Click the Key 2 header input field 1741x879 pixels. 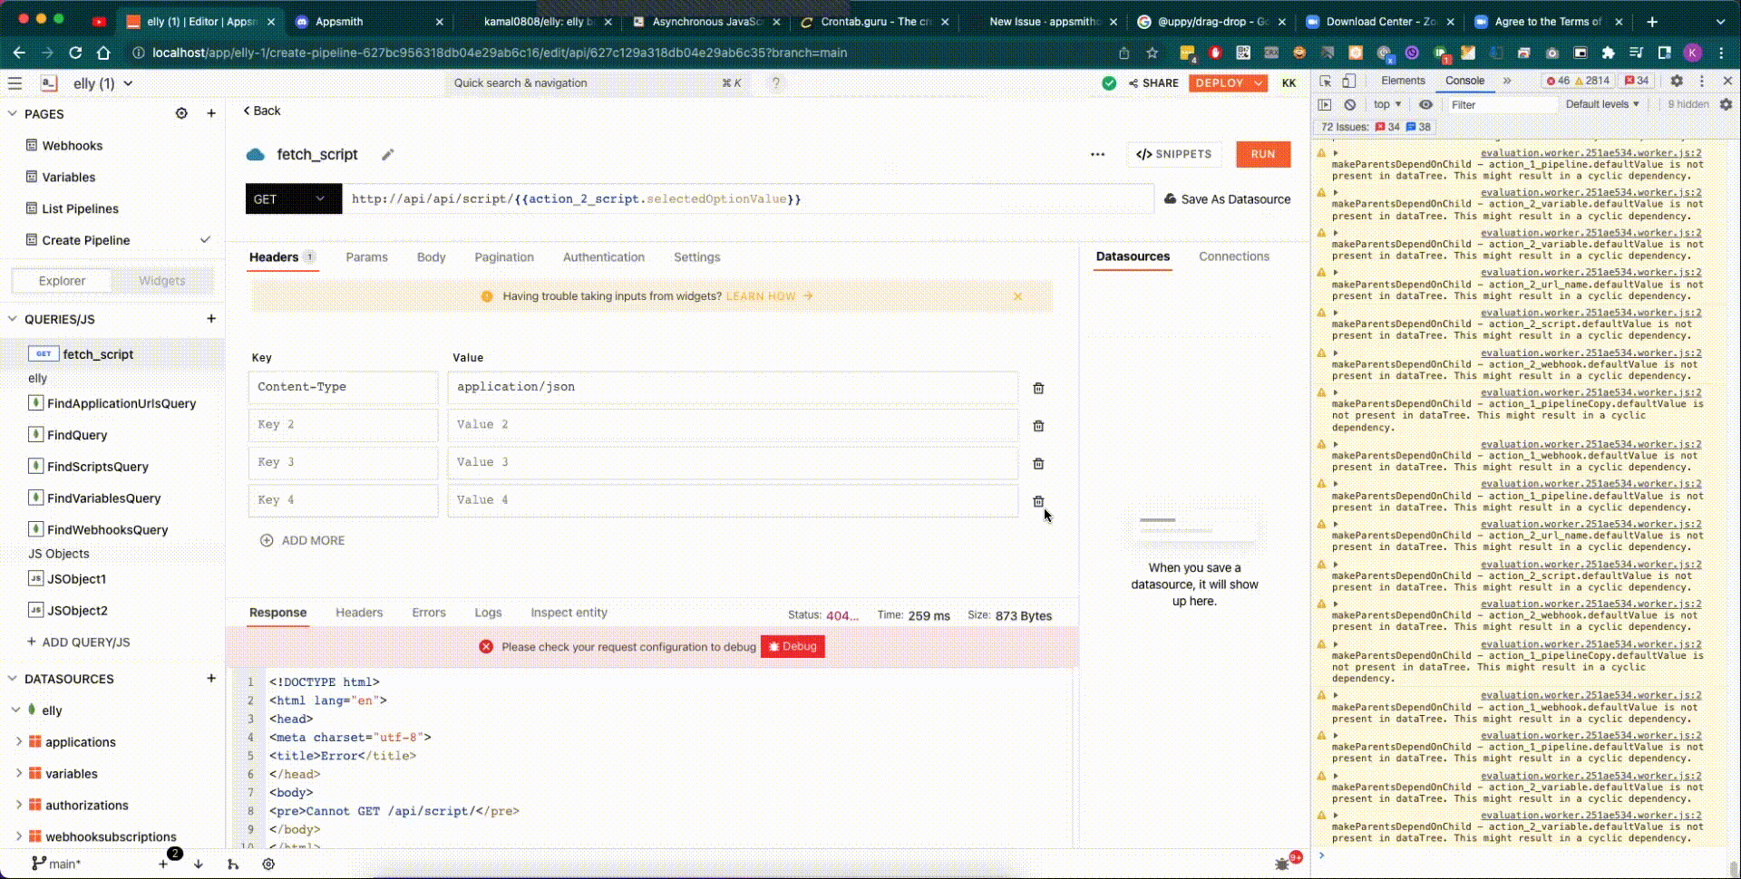pos(343,425)
